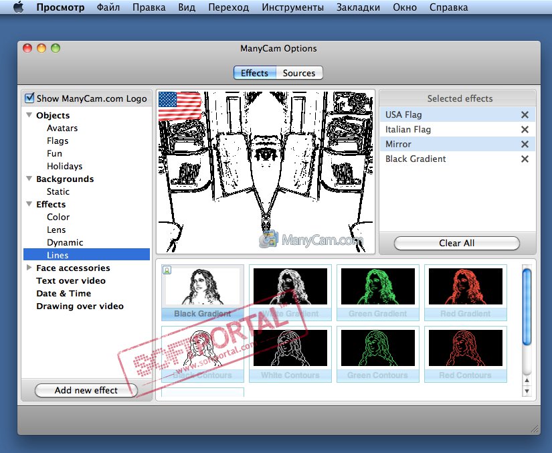Toggle Show ManyCam.com Logo checkbox
Image resolution: width=552 pixels, height=453 pixels.
(x=29, y=98)
